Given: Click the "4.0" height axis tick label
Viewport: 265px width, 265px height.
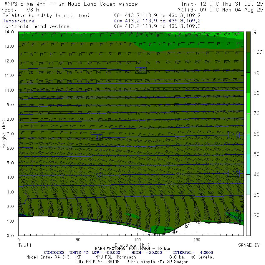Looking at the screenshot, I should pos(10,177).
